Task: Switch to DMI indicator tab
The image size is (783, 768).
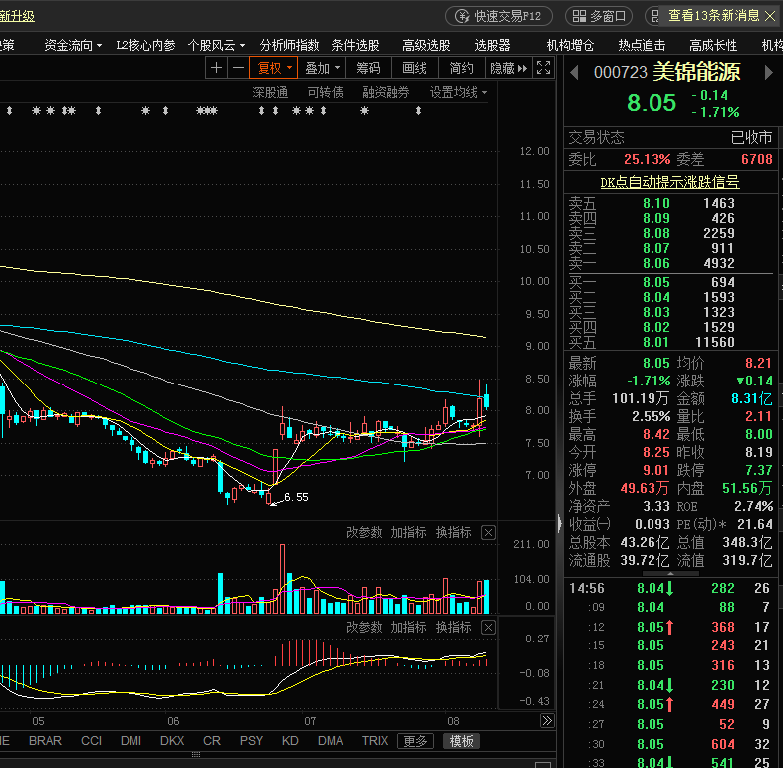Action: (130, 741)
